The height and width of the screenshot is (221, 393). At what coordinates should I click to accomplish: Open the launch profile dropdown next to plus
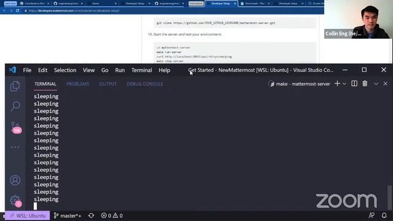(344, 84)
